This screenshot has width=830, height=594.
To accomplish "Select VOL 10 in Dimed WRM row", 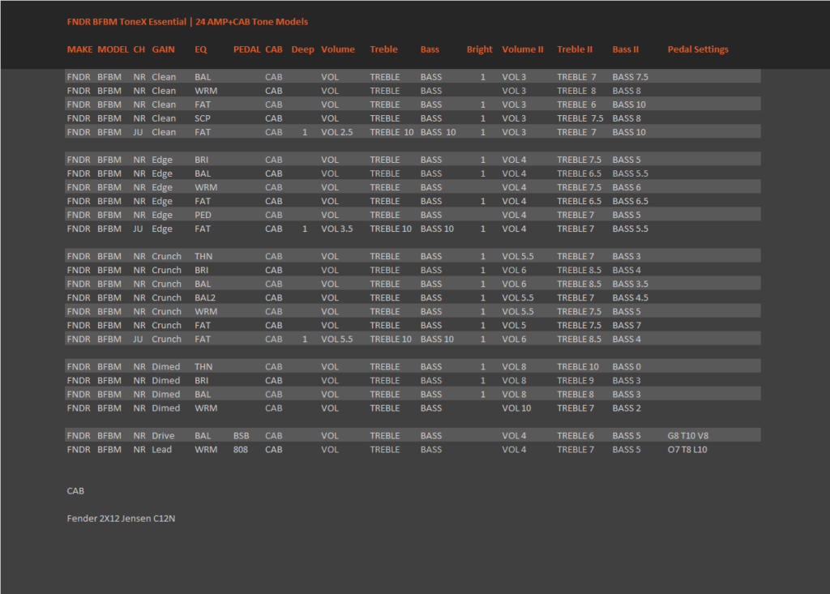I will click(x=516, y=408).
